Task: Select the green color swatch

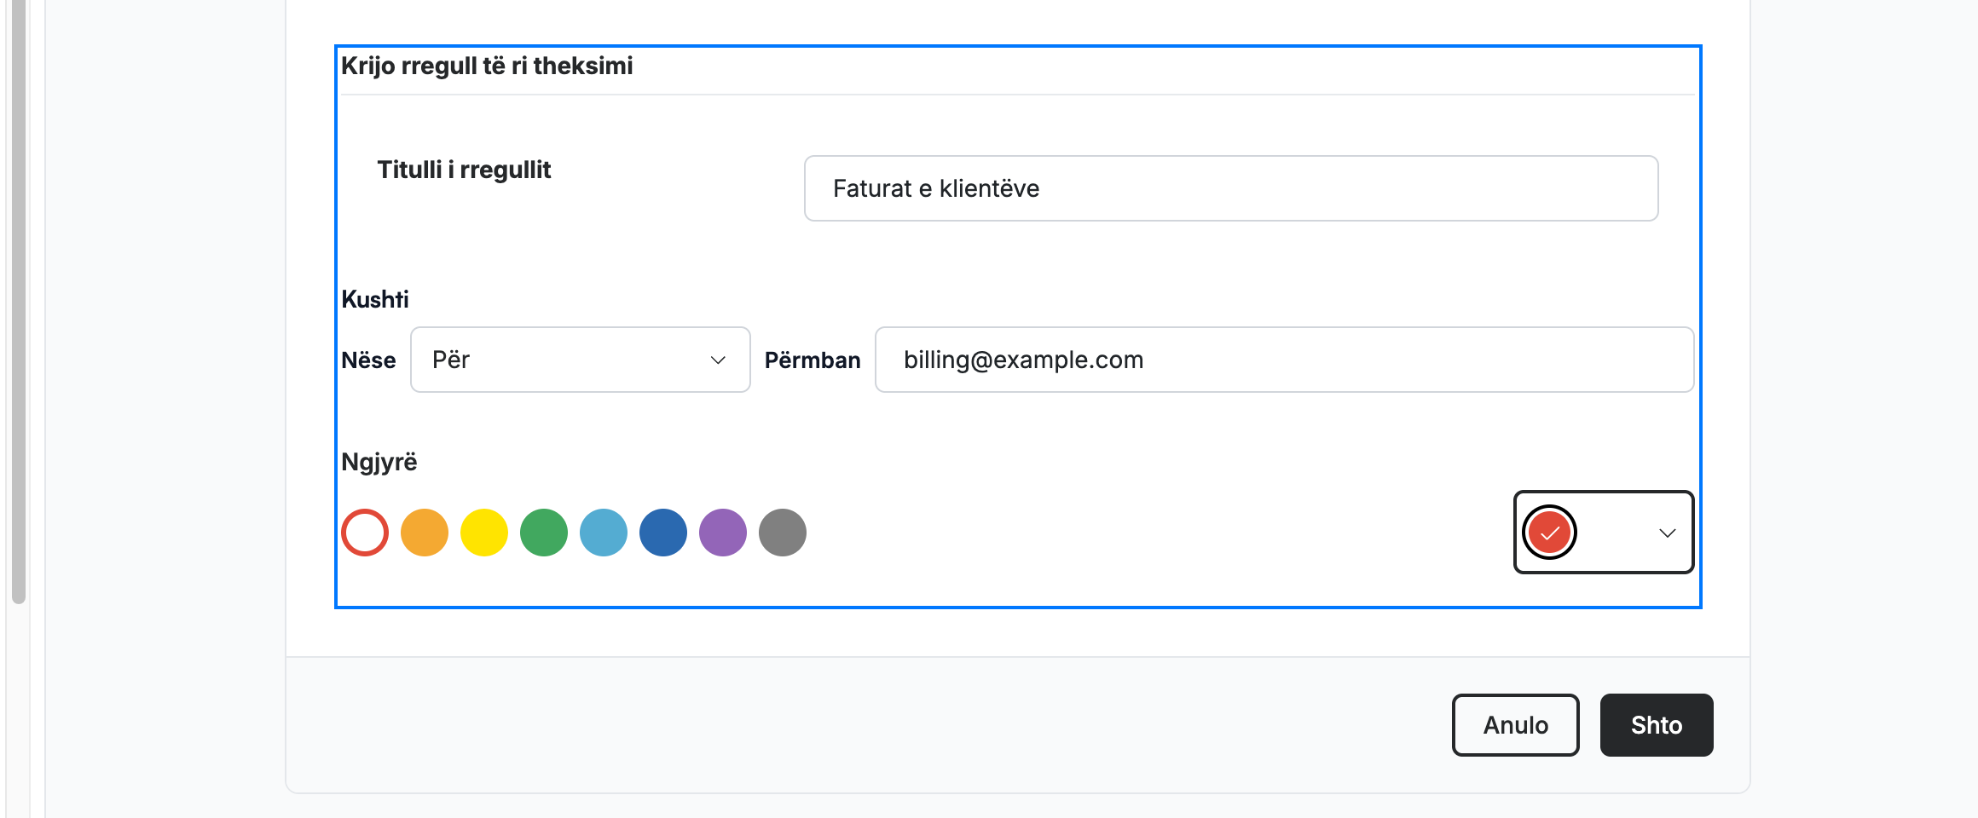Action: point(544,533)
